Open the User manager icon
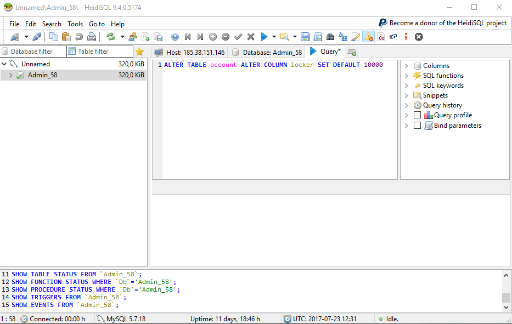 (x=133, y=37)
